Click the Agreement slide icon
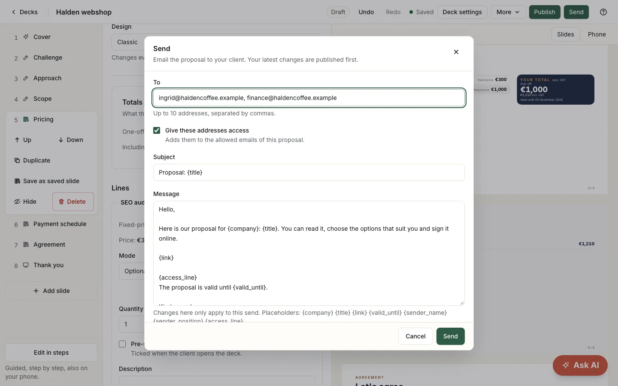This screenshot has width=618, height=386. [x=26, y=244]
